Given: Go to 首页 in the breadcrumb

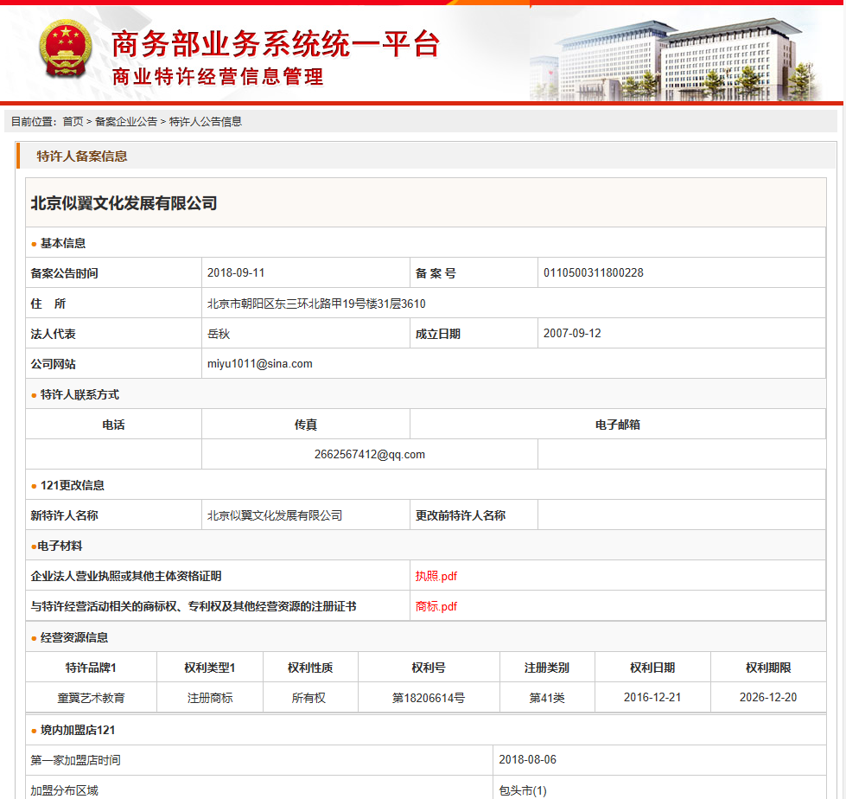Looking at the screenshot, I should point(73,122).
